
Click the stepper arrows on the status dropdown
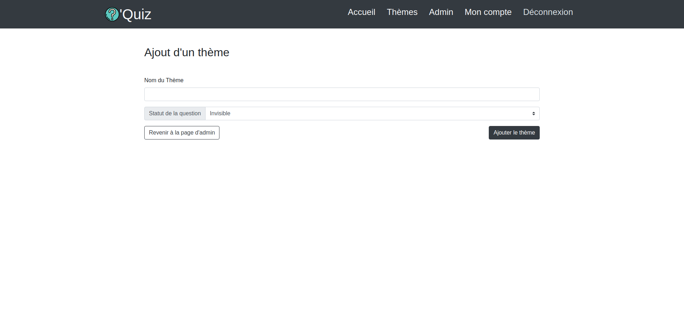pyautogui.click(x=533, y=113)
